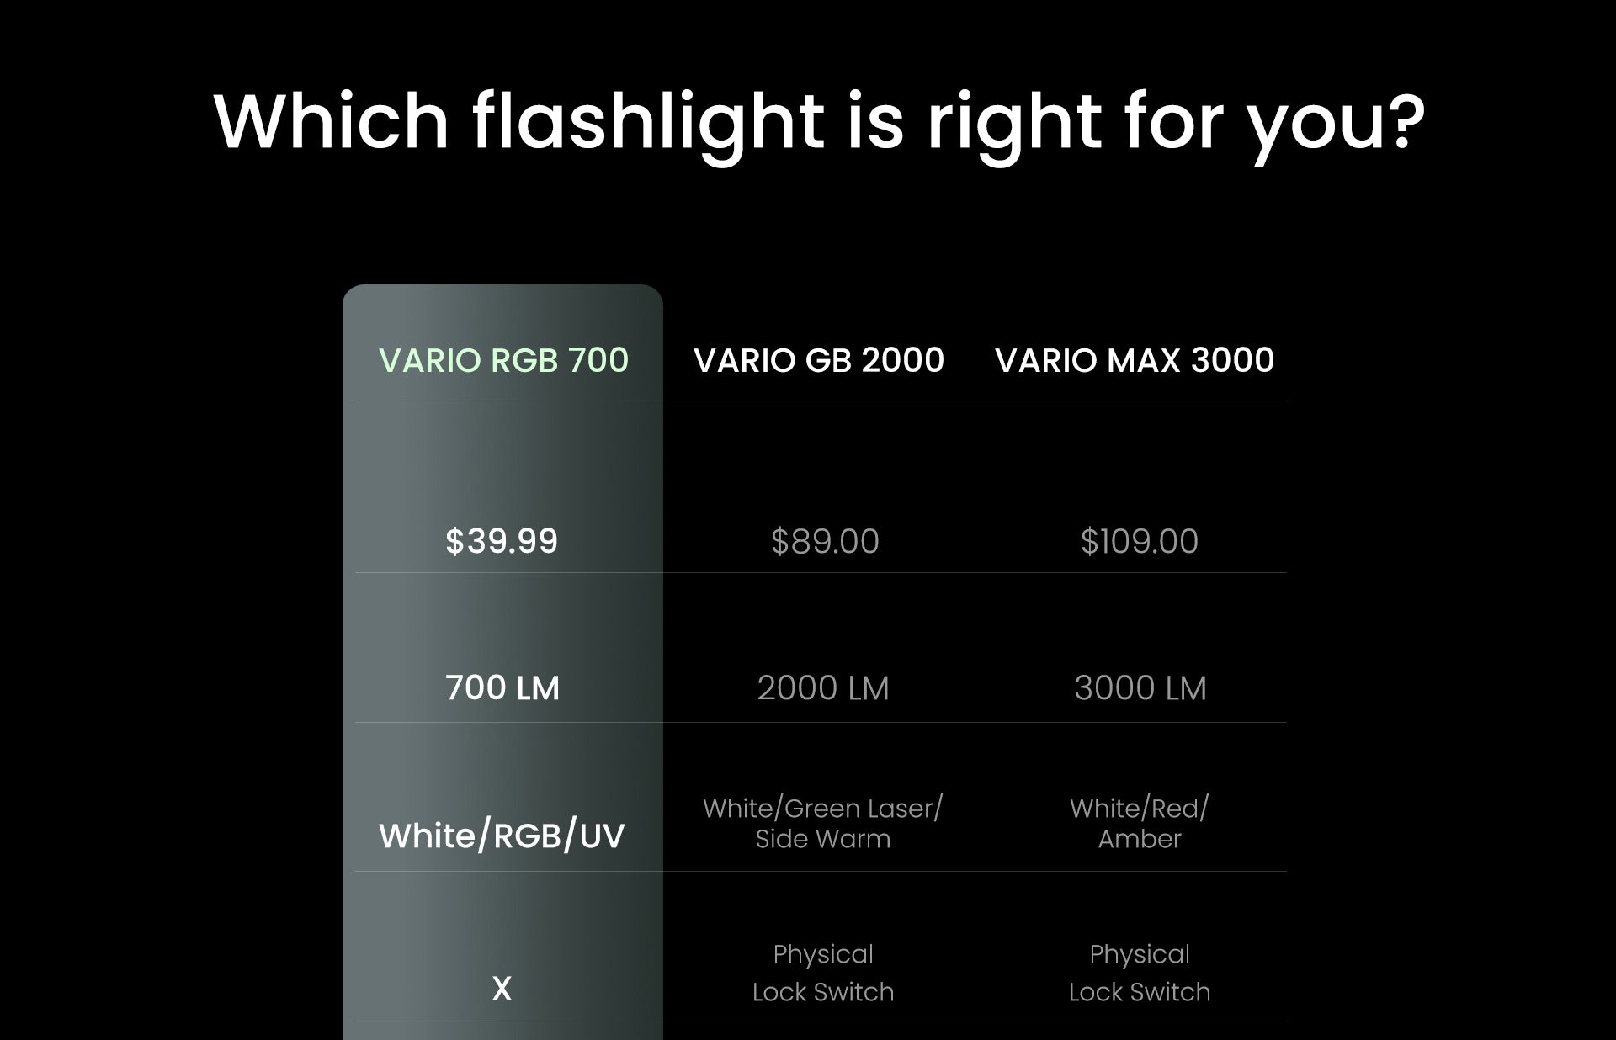Click the $89.00 price
The height and width of the screenshot is (1040, 1616).
(825, 541)
